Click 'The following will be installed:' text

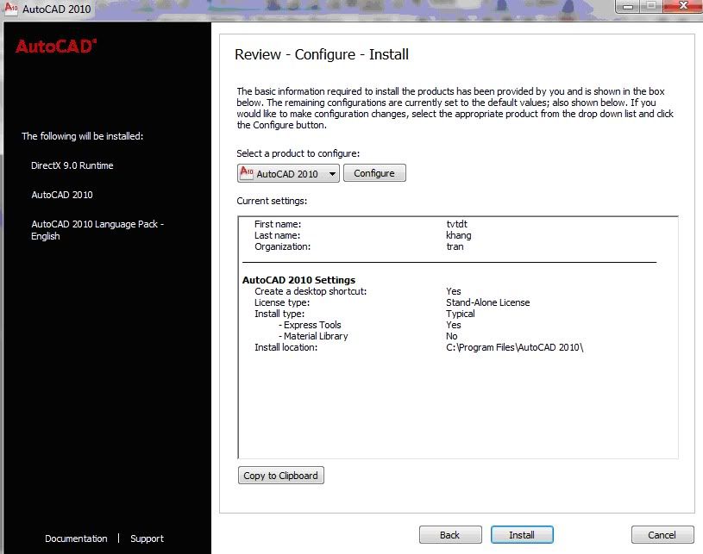pyautogui.click(x=83, y=136)
